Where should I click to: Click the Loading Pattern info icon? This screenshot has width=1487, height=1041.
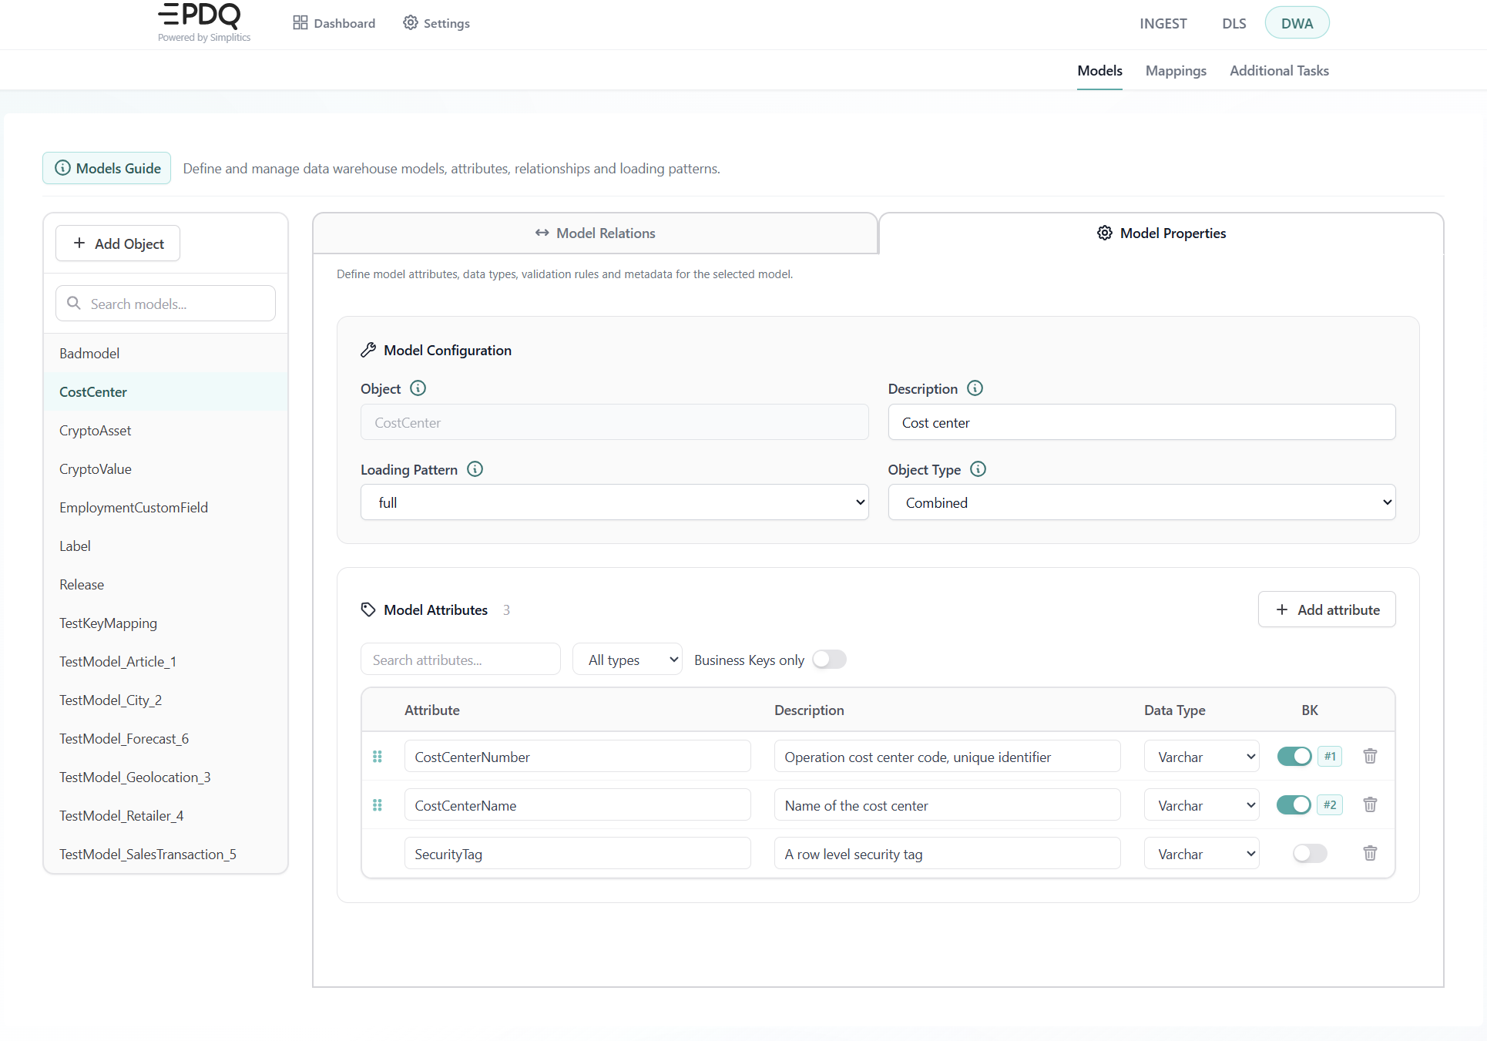pos(475,469)
